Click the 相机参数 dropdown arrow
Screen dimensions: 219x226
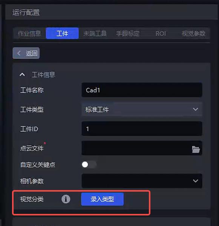(x=195, y=181)
